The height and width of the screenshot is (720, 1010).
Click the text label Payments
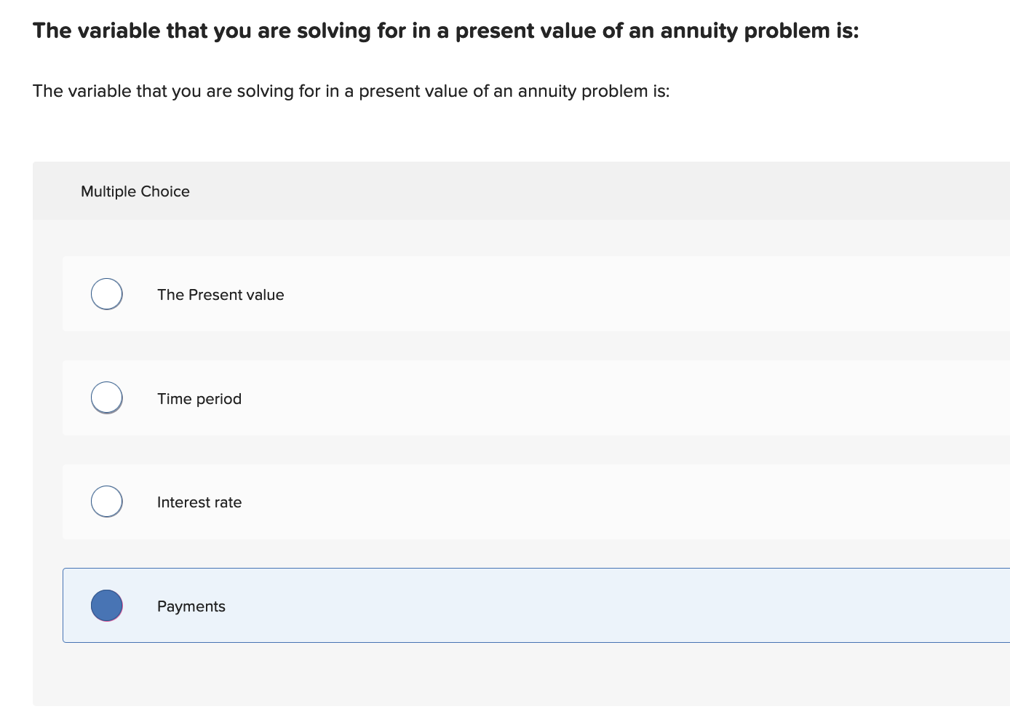pos(191,606)
